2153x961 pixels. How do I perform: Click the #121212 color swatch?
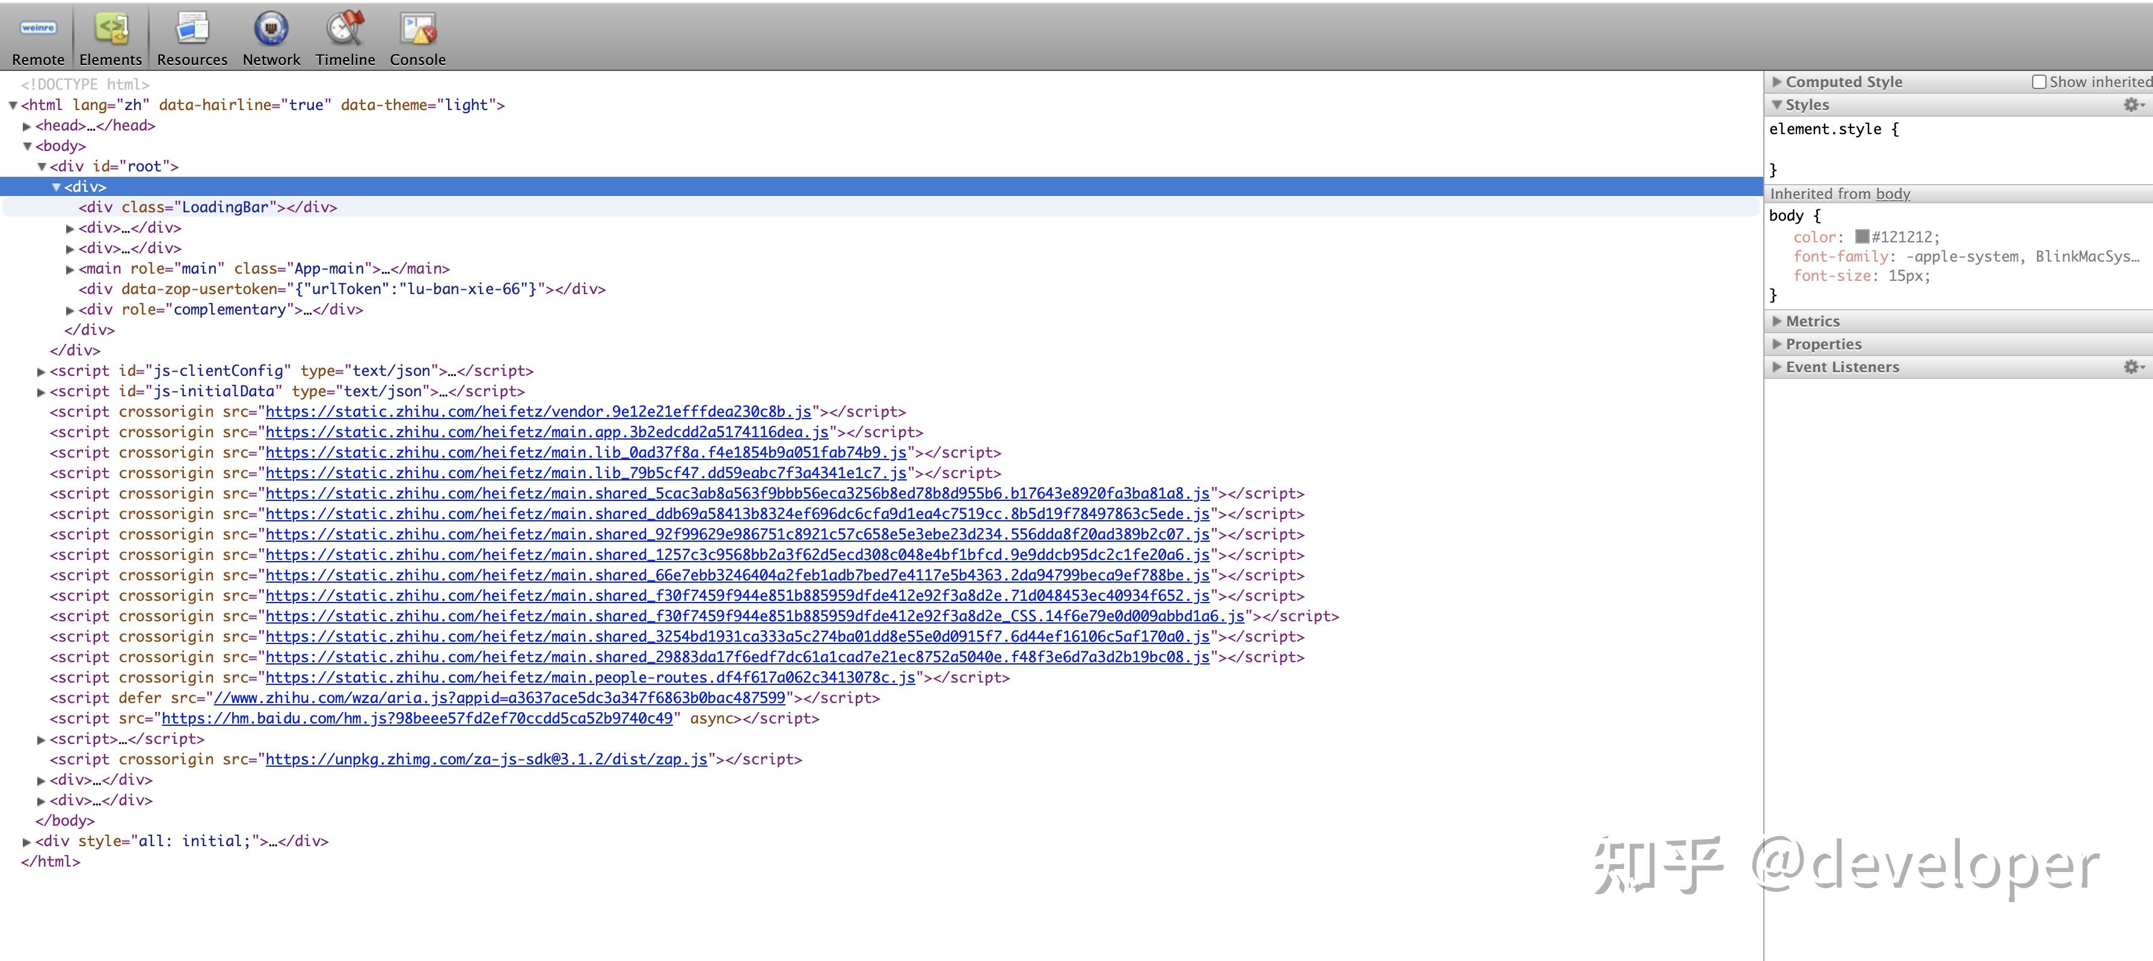(1862, 236)
